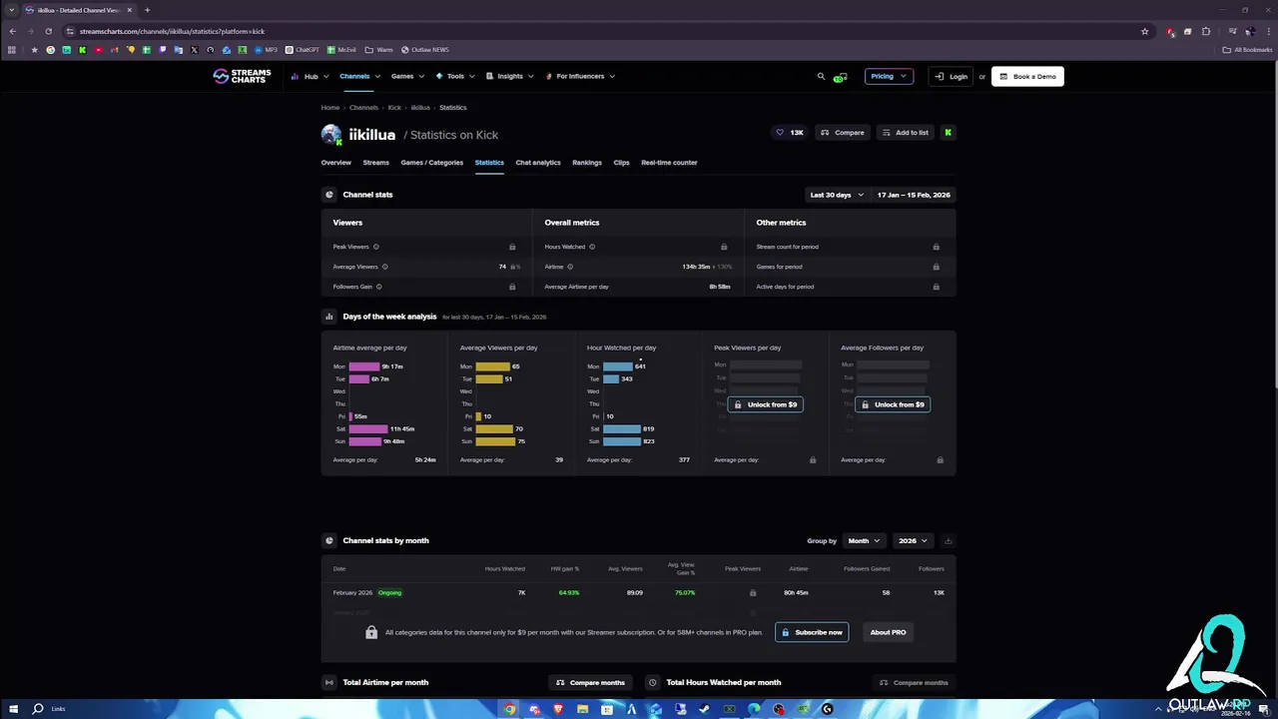The width and height of the screenshot is (1278, 719).
Task: Click the download icon next to 2026 dropdown
Action: coord(948,540)
